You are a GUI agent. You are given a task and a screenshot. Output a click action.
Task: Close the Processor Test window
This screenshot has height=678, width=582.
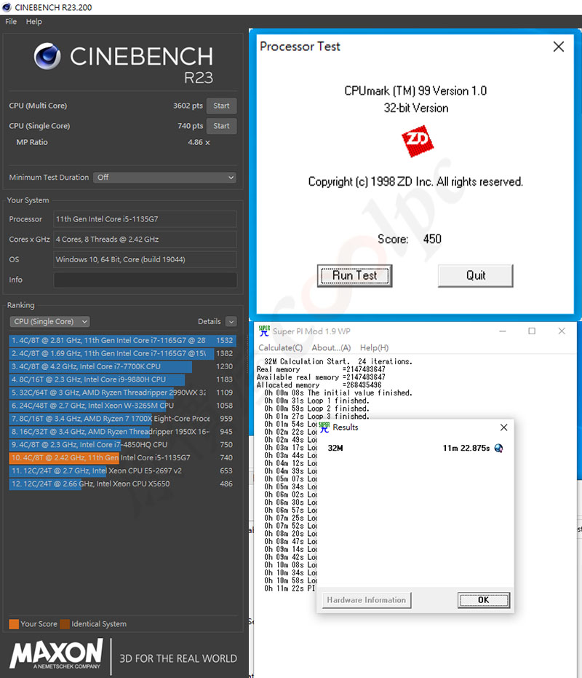point(558,47)
